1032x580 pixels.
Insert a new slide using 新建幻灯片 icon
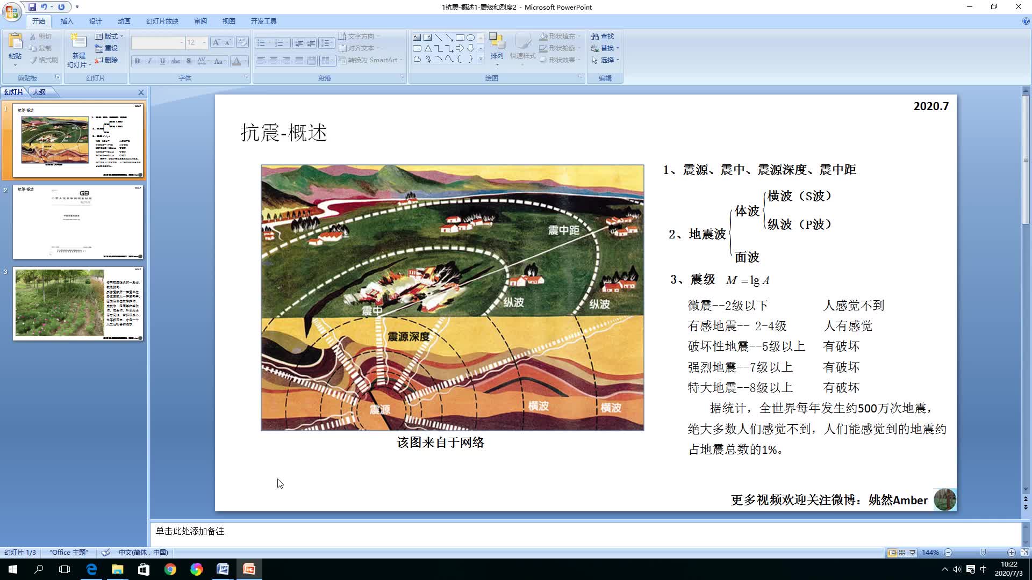tap(79, 41)
